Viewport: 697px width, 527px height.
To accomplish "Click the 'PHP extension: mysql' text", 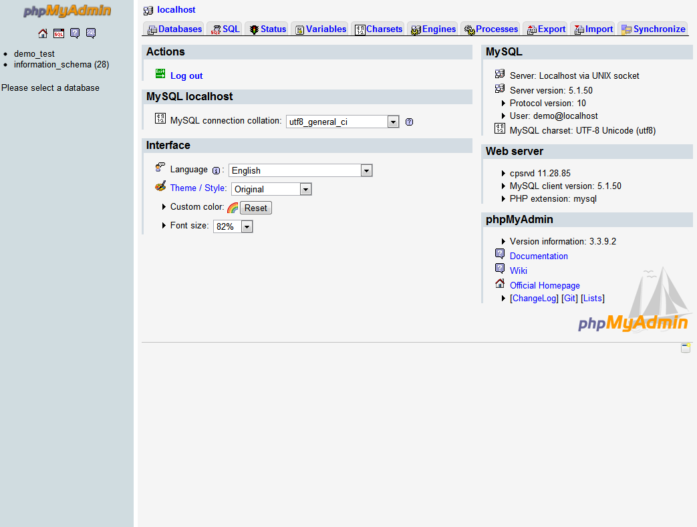I will point(553,198).
